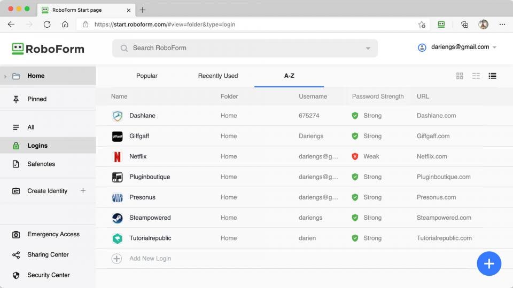513x288 pixels.
Task: Select the A-Z tab
Action: (x=289, y=76)
